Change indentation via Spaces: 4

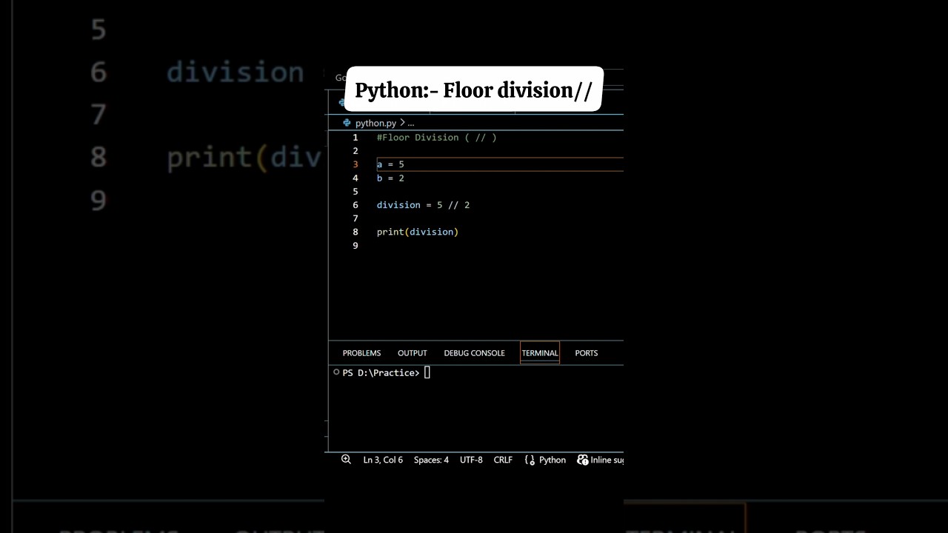(431, 460)
